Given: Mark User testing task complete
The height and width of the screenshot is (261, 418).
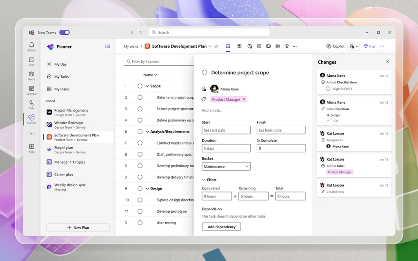Looking at the screenshot, I should 140,223.
